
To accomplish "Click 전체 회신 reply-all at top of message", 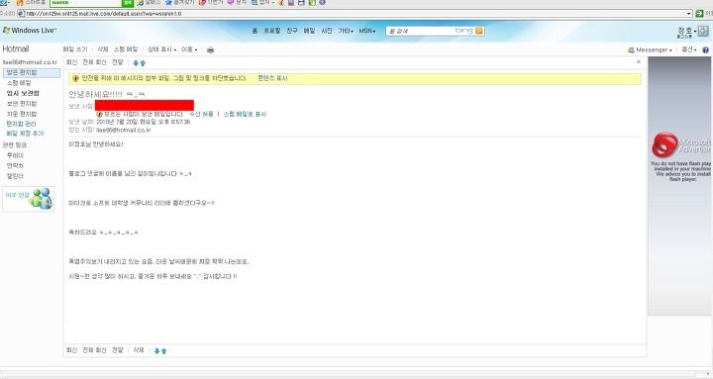I will click(95, 62).
